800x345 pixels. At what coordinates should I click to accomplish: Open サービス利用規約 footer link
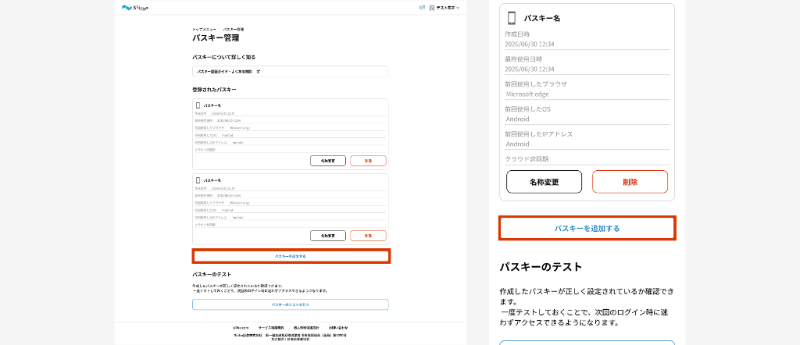click(x=271, y=327)
